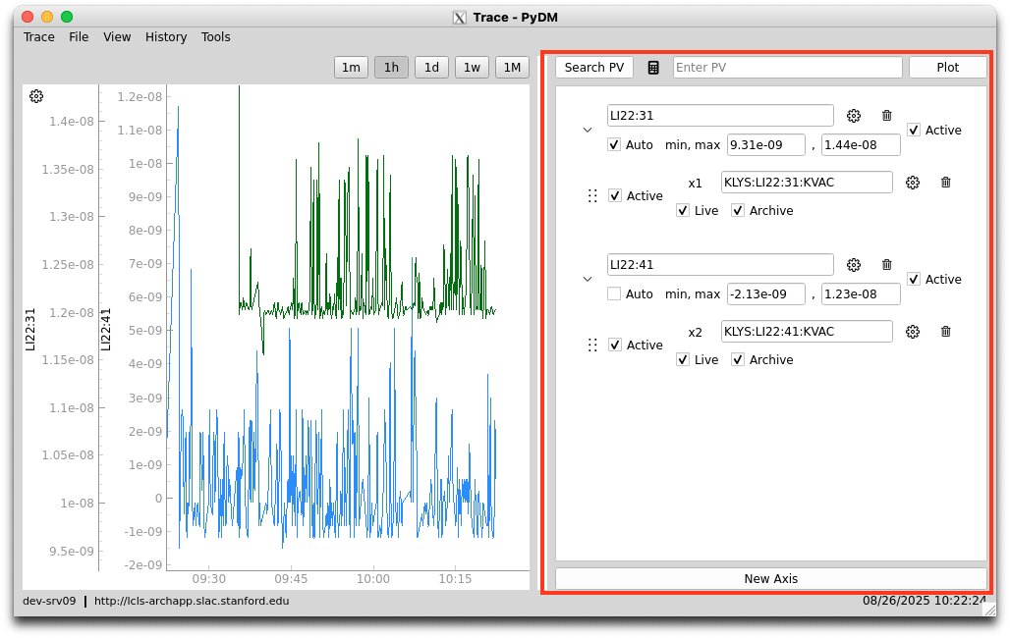Open the Trace menu
The height and width of the screenshot is (638, 1010).
pos(38,37)
